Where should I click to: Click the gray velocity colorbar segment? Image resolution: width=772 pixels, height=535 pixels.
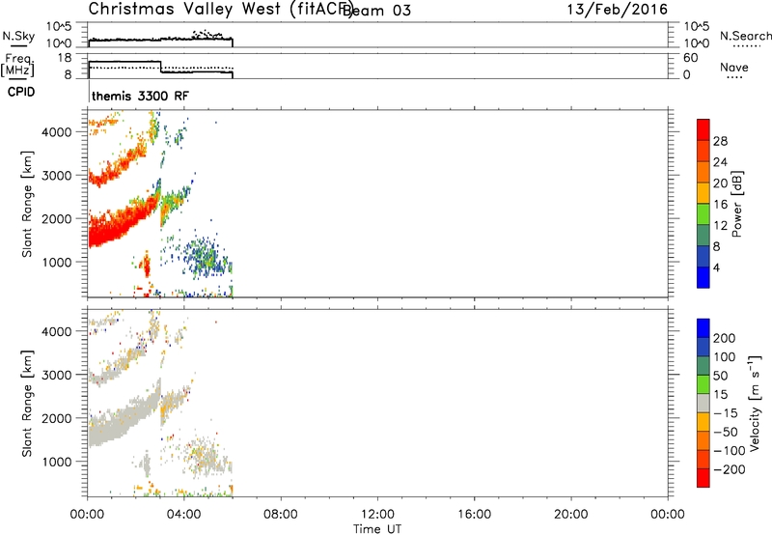(x=703, y=404)
